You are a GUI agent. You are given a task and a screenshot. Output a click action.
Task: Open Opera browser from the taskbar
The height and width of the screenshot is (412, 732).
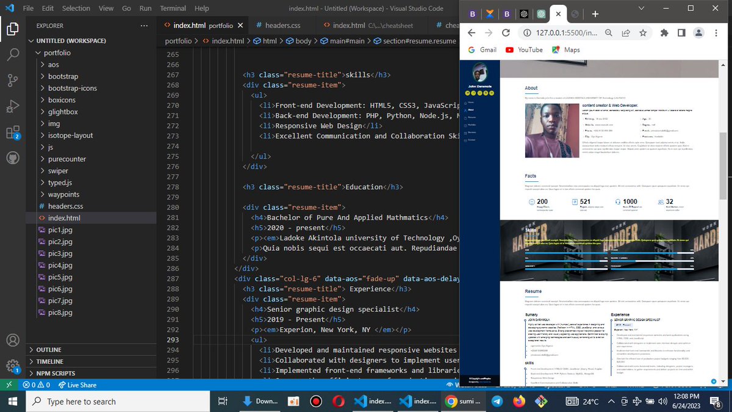point(338,401)
